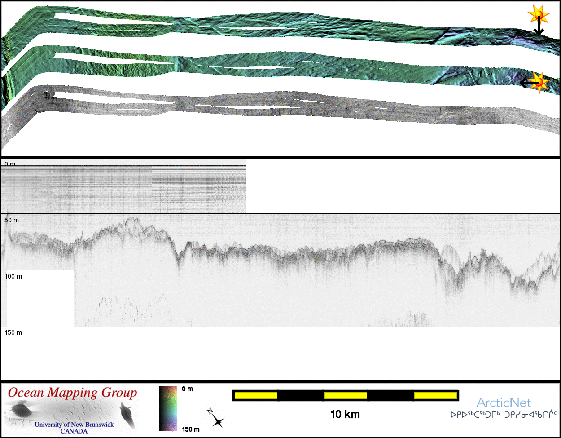Select the 150 m depth label

13,333
